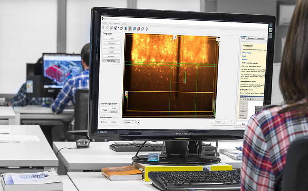The image size is (308, 191).
Task: Click the red and green traffic-light icon
Action: (130, 28)
